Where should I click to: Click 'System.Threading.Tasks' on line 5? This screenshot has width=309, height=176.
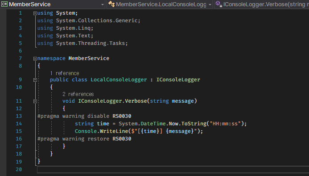[x=91, y=43]
